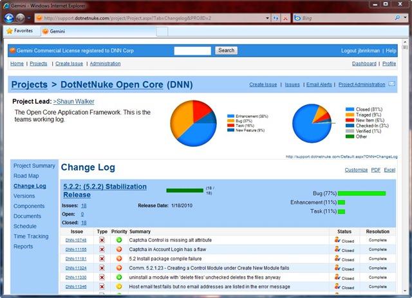Image resolution: width=412 pixels, height=298 pixels.
Task: Open Versions in sidebar
Action: coord(24,196)
